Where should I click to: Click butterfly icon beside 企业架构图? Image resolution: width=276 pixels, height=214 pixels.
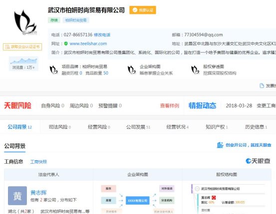132,70
